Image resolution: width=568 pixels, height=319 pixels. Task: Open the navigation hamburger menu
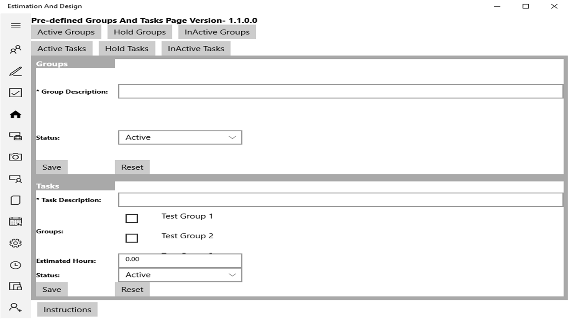[x=16, y=25]
